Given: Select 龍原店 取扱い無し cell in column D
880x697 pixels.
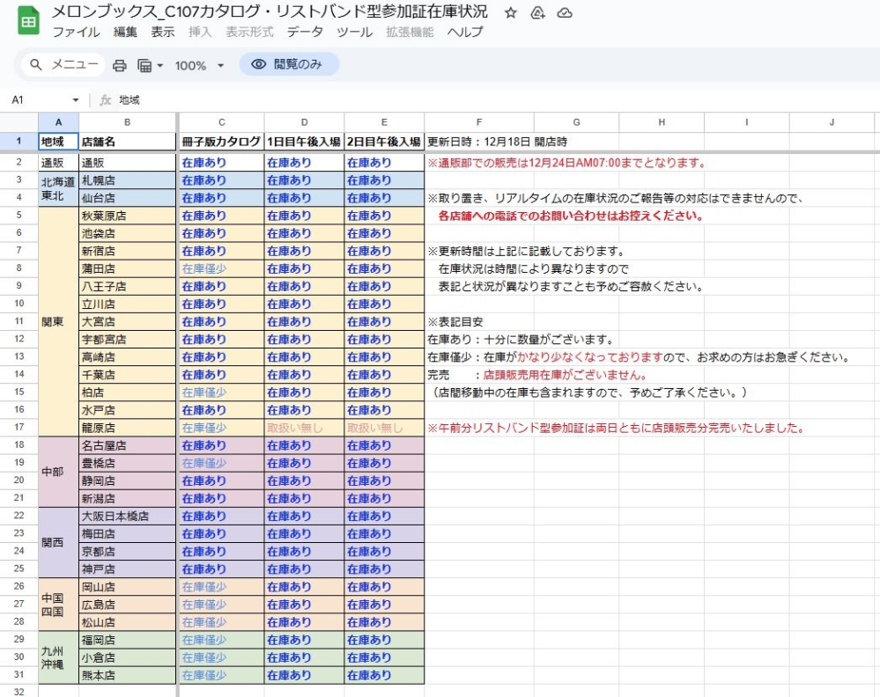Looking at the screenshot, I should 304,428.
